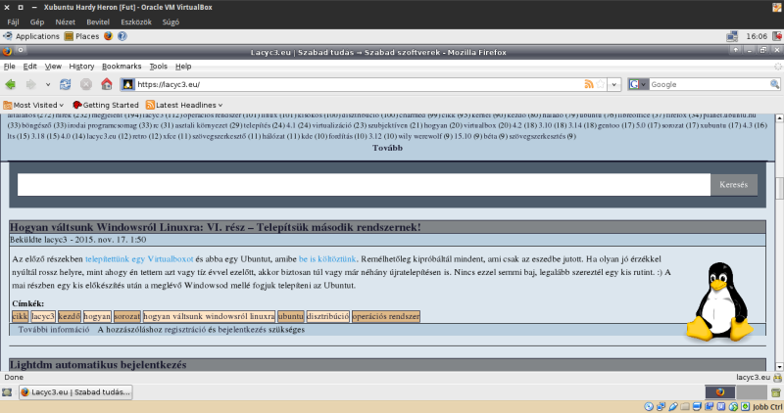Click the 16:06 panel clock

[x=757, y=36]
